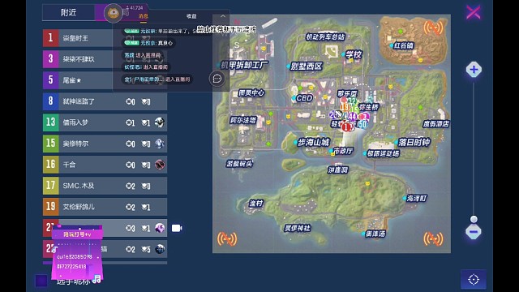Click the 阿尔法塔 map label
Viewport: 519px width, 292px height.
point(243,120)
